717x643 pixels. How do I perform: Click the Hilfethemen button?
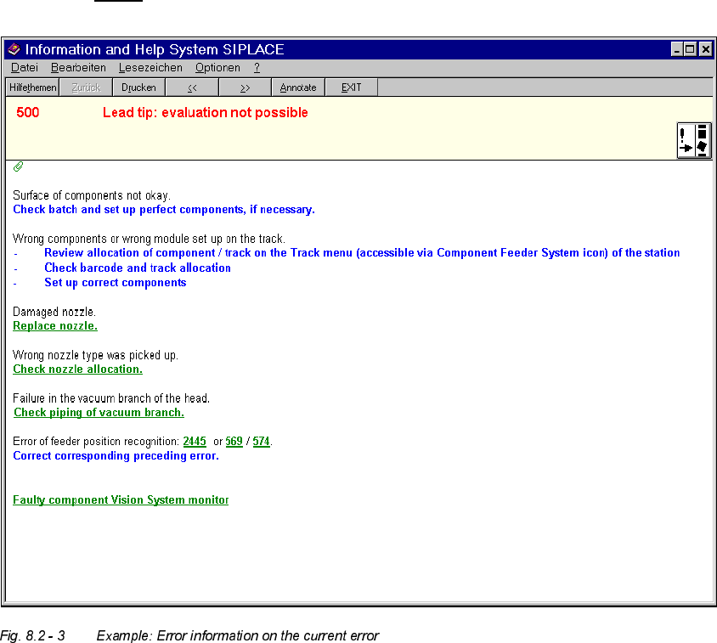32,87
